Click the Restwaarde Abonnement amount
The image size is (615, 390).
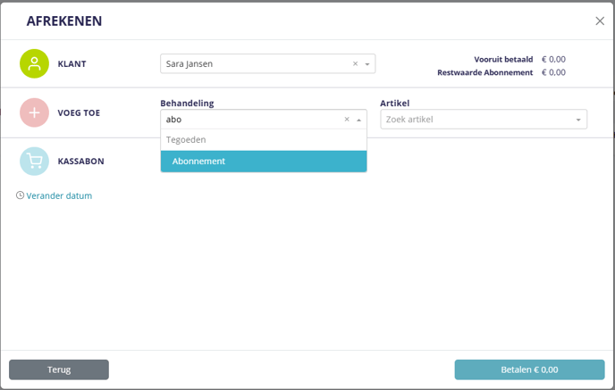[553, 72]
